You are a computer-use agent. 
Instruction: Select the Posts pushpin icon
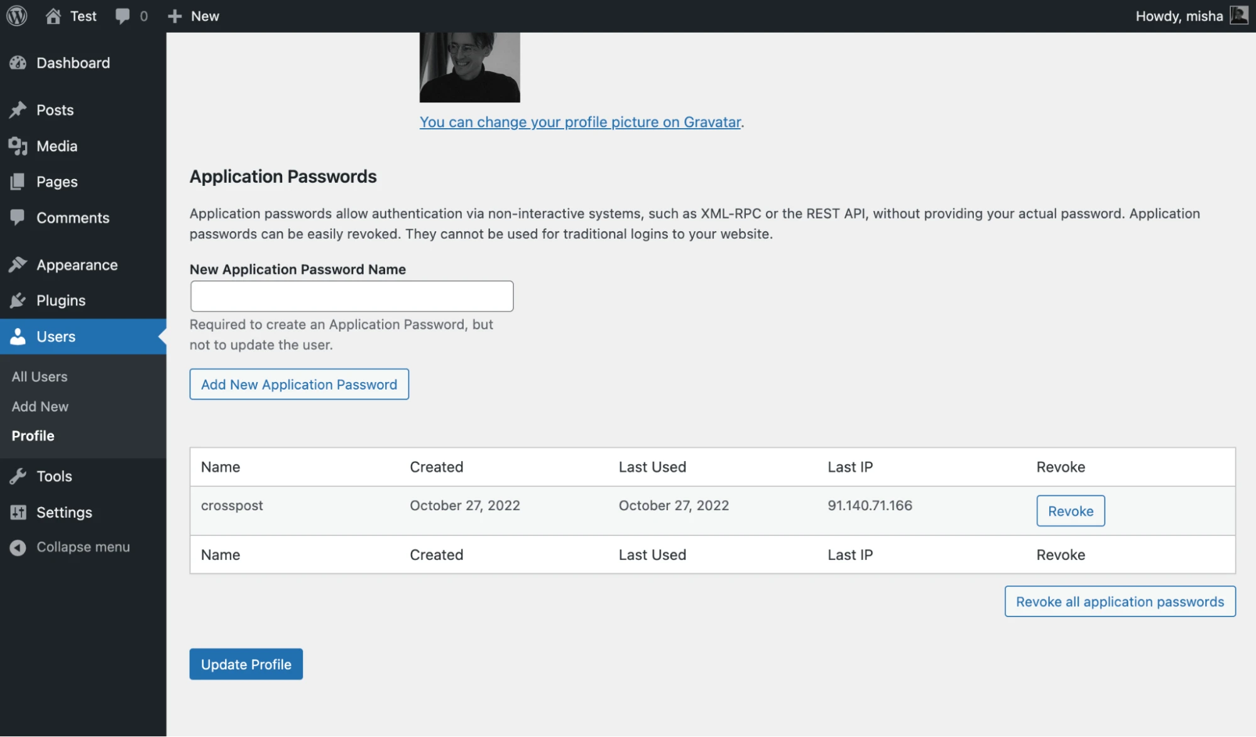tap(18, 109)
